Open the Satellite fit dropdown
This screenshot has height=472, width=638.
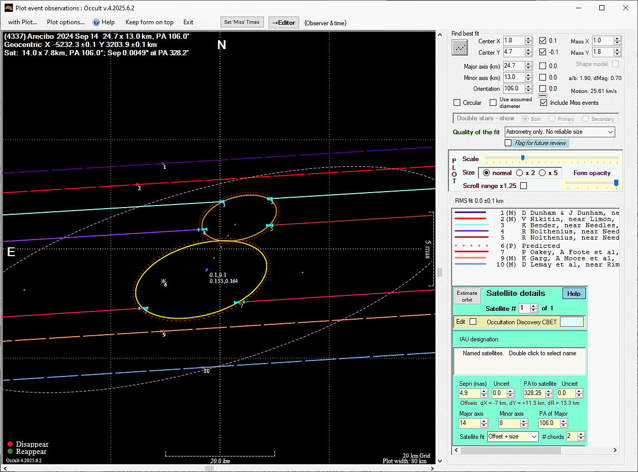point(513,436)
